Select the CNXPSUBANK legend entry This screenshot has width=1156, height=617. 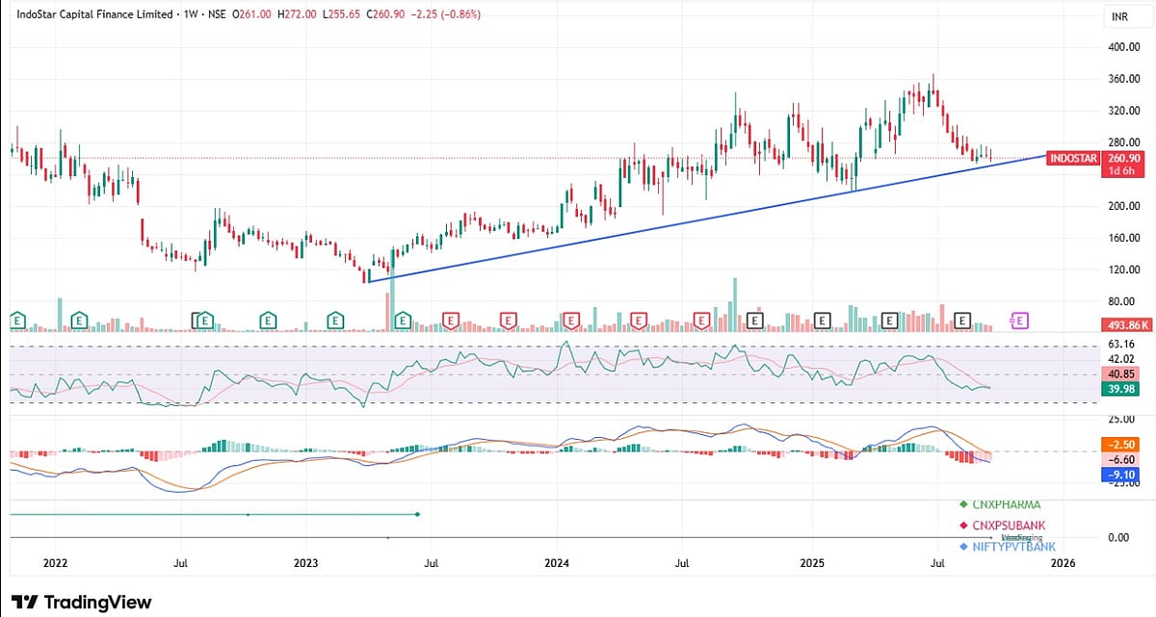pos(1010,526)
